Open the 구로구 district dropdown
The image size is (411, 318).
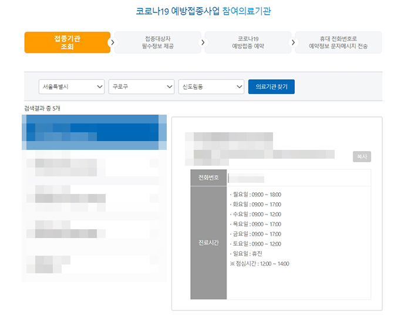pyautogui.click(x=142, y=86)
